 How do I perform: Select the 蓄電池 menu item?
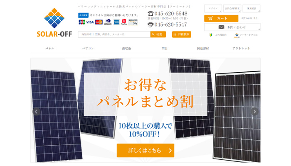click(126, 49)
